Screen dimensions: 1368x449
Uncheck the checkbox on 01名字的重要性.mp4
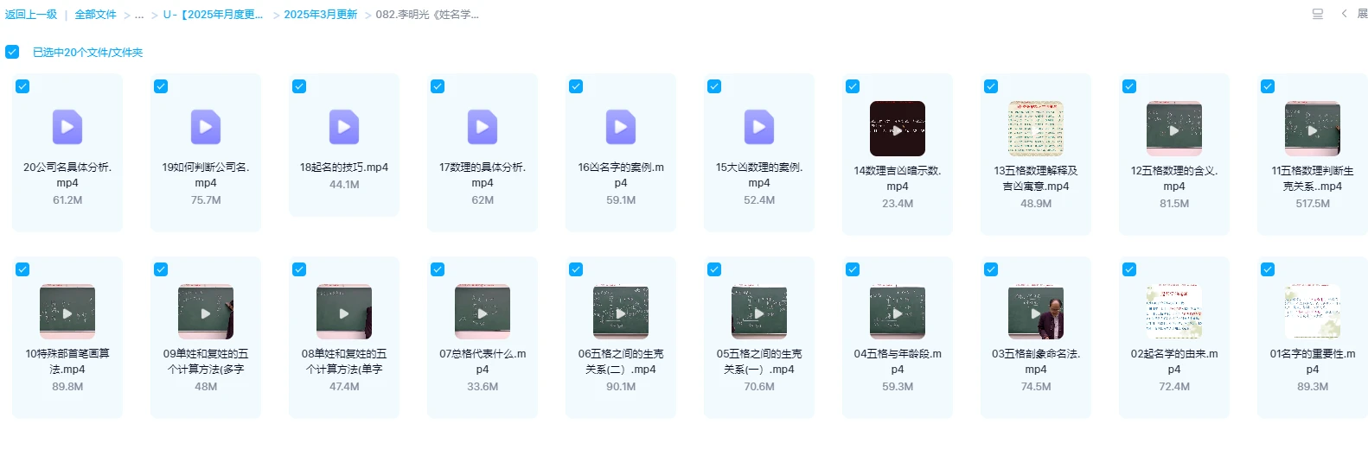[x=1268, y=269]
